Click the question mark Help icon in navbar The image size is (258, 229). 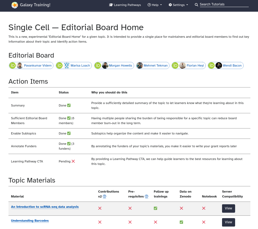pos(149,5)
